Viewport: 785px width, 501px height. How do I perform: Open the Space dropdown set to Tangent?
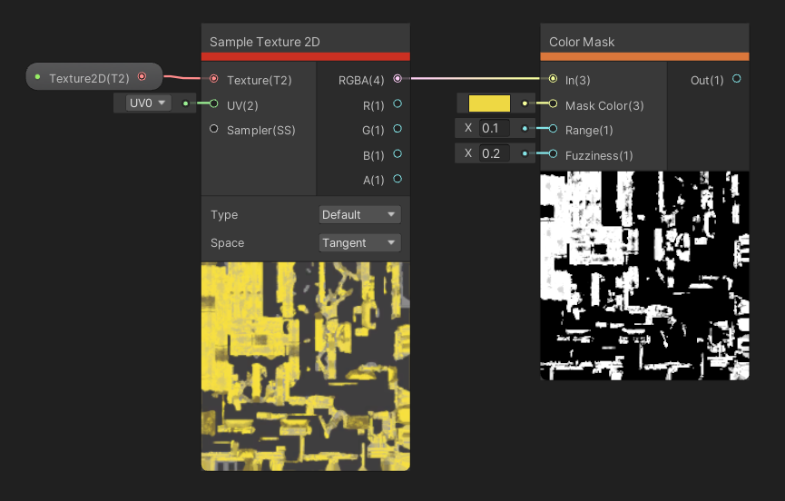[x=360, y=243]
